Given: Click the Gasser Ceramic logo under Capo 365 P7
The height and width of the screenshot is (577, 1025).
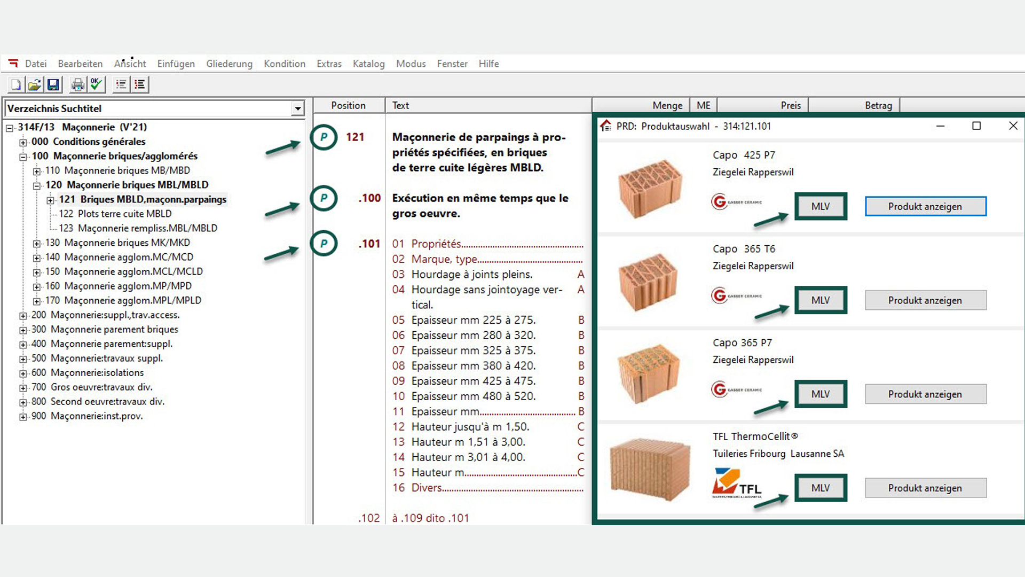Looking at the screenshot, I should [x=737, y=389].
